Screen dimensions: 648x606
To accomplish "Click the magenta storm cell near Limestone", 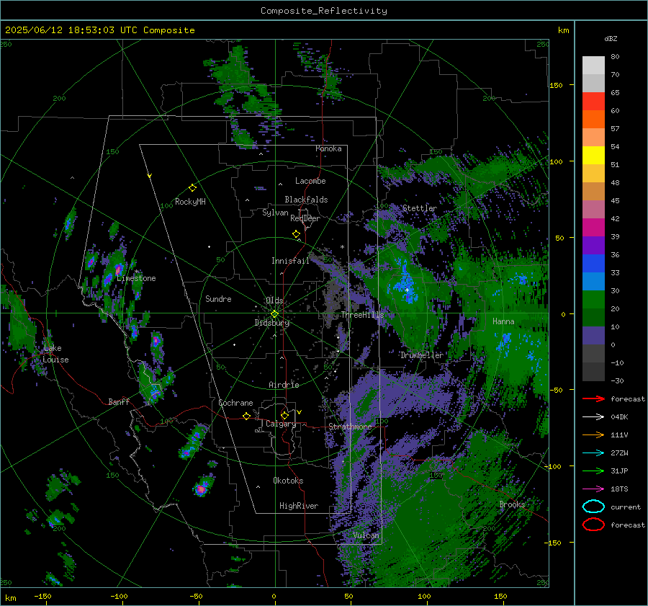I will 119,269.
